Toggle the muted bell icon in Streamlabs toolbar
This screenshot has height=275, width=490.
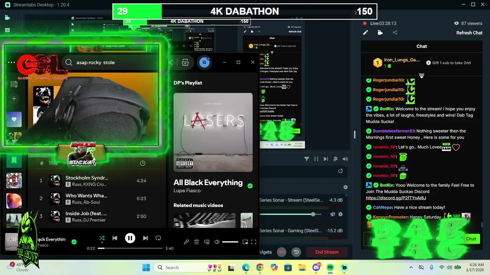tap(335, 159)
